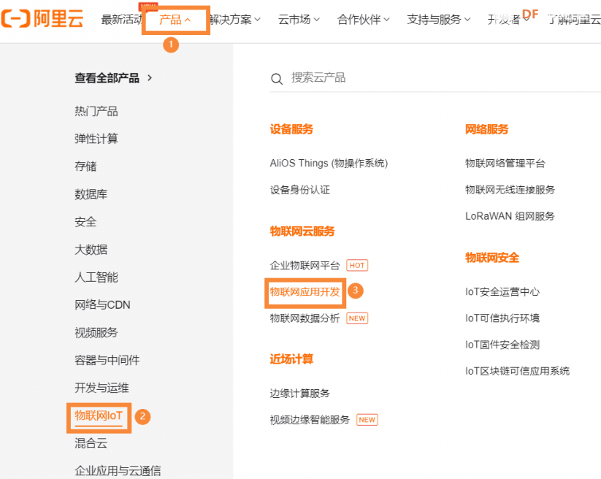Viewport: 601px width, 479px height.
Task: Open 边缘计算服务 link
Action: coord(299,394)
